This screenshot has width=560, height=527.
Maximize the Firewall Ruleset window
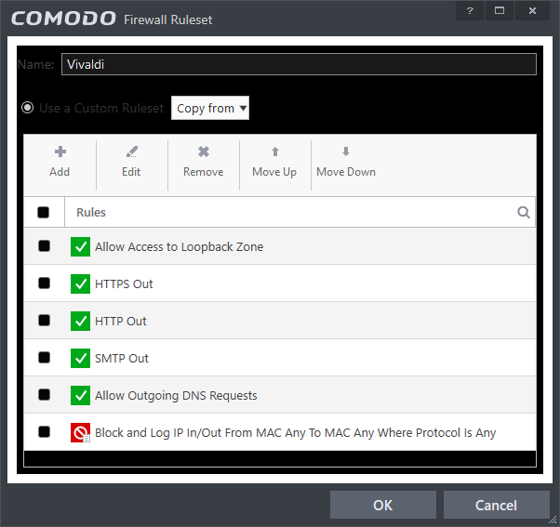(500, 11)
